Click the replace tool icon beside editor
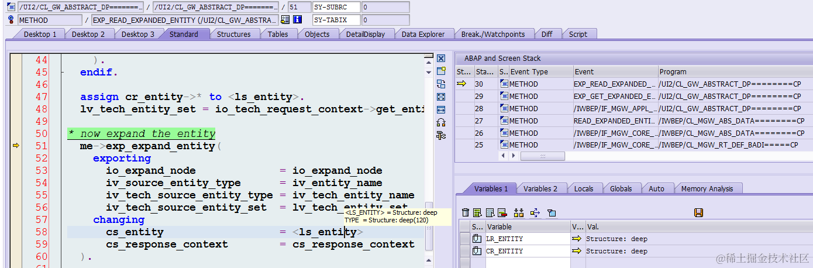The height and width of the screenshot is (268, 813). (441, 84)
